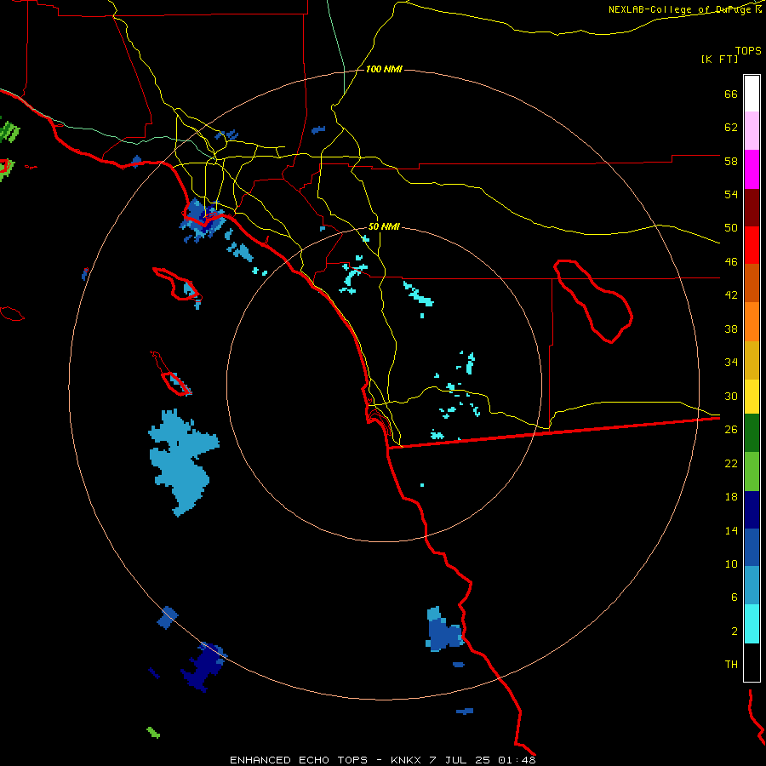Screen dimensions: 766x766
Task: Click the "[K FT]" units label
Action: (719, 59)
